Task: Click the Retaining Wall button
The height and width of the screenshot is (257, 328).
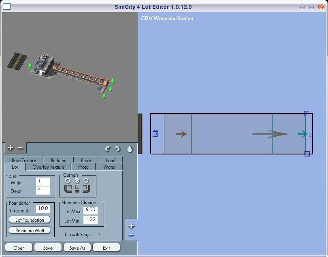Action: click(x=30, y=230)
